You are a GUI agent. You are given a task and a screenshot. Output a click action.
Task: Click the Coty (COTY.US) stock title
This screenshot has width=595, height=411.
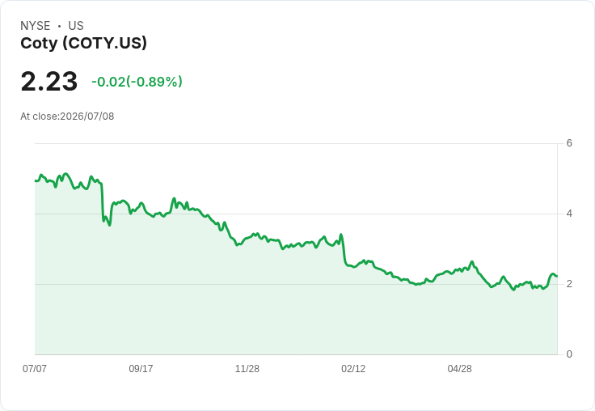(x=83, y=44)
